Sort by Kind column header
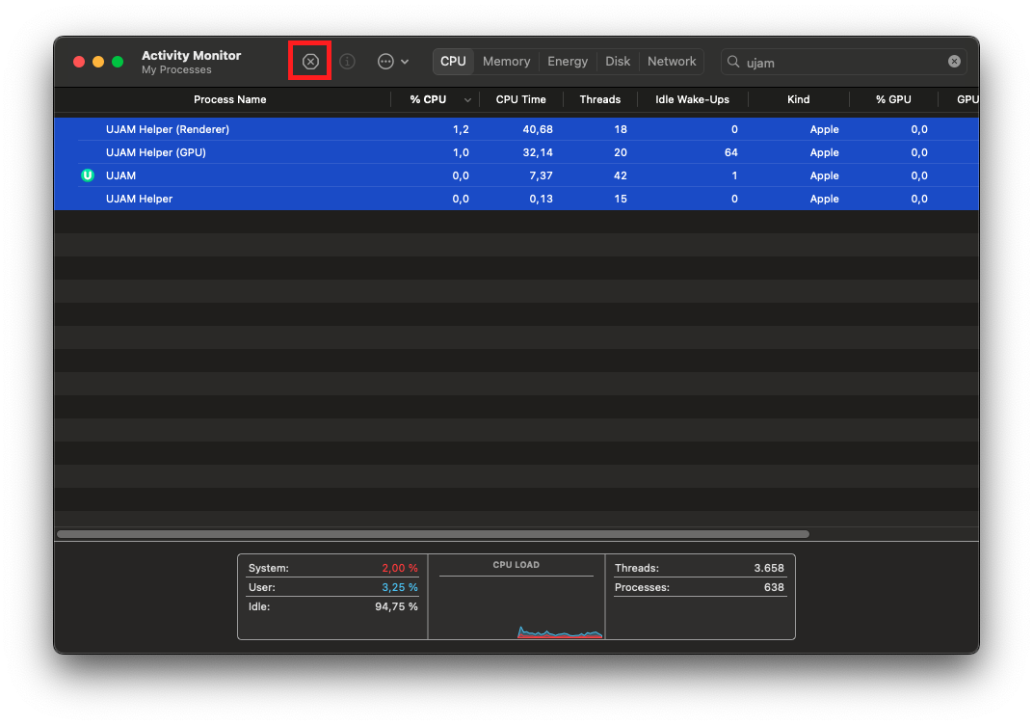 pyautogui.click(x=799, y=99)
